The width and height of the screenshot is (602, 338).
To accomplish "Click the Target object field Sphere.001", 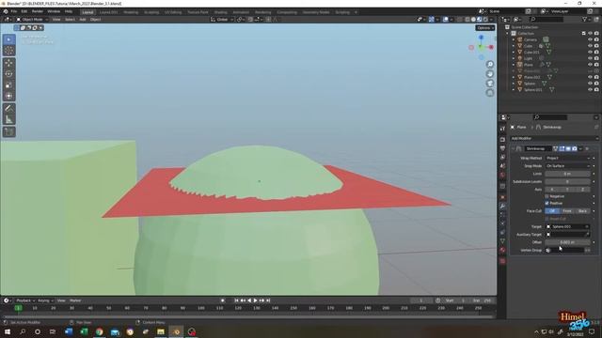I will (x=568, y=227).
